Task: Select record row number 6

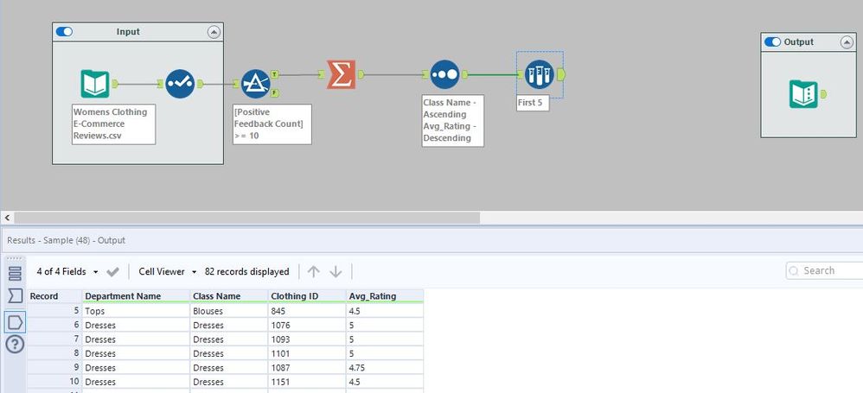Action: 54,325
